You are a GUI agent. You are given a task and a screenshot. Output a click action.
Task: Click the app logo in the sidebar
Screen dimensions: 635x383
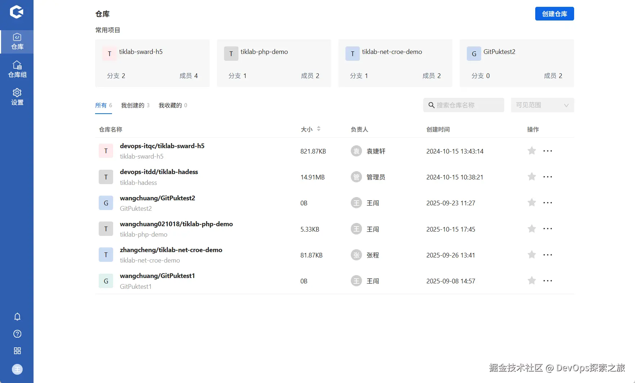point(17,12)
